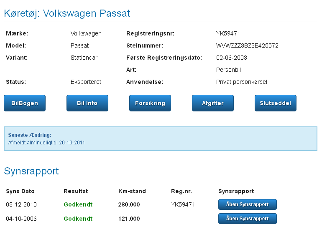
Task: Select the Stelnummer value WVWZZZ3BZ3E425572
Action: [x=247, y=45]
